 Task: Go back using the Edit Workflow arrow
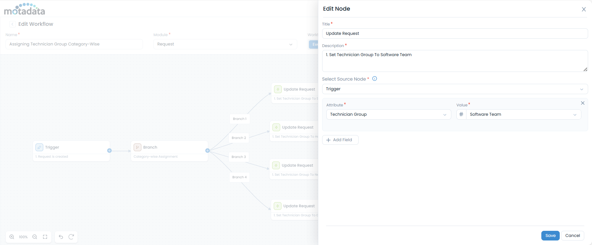(13, 24)
